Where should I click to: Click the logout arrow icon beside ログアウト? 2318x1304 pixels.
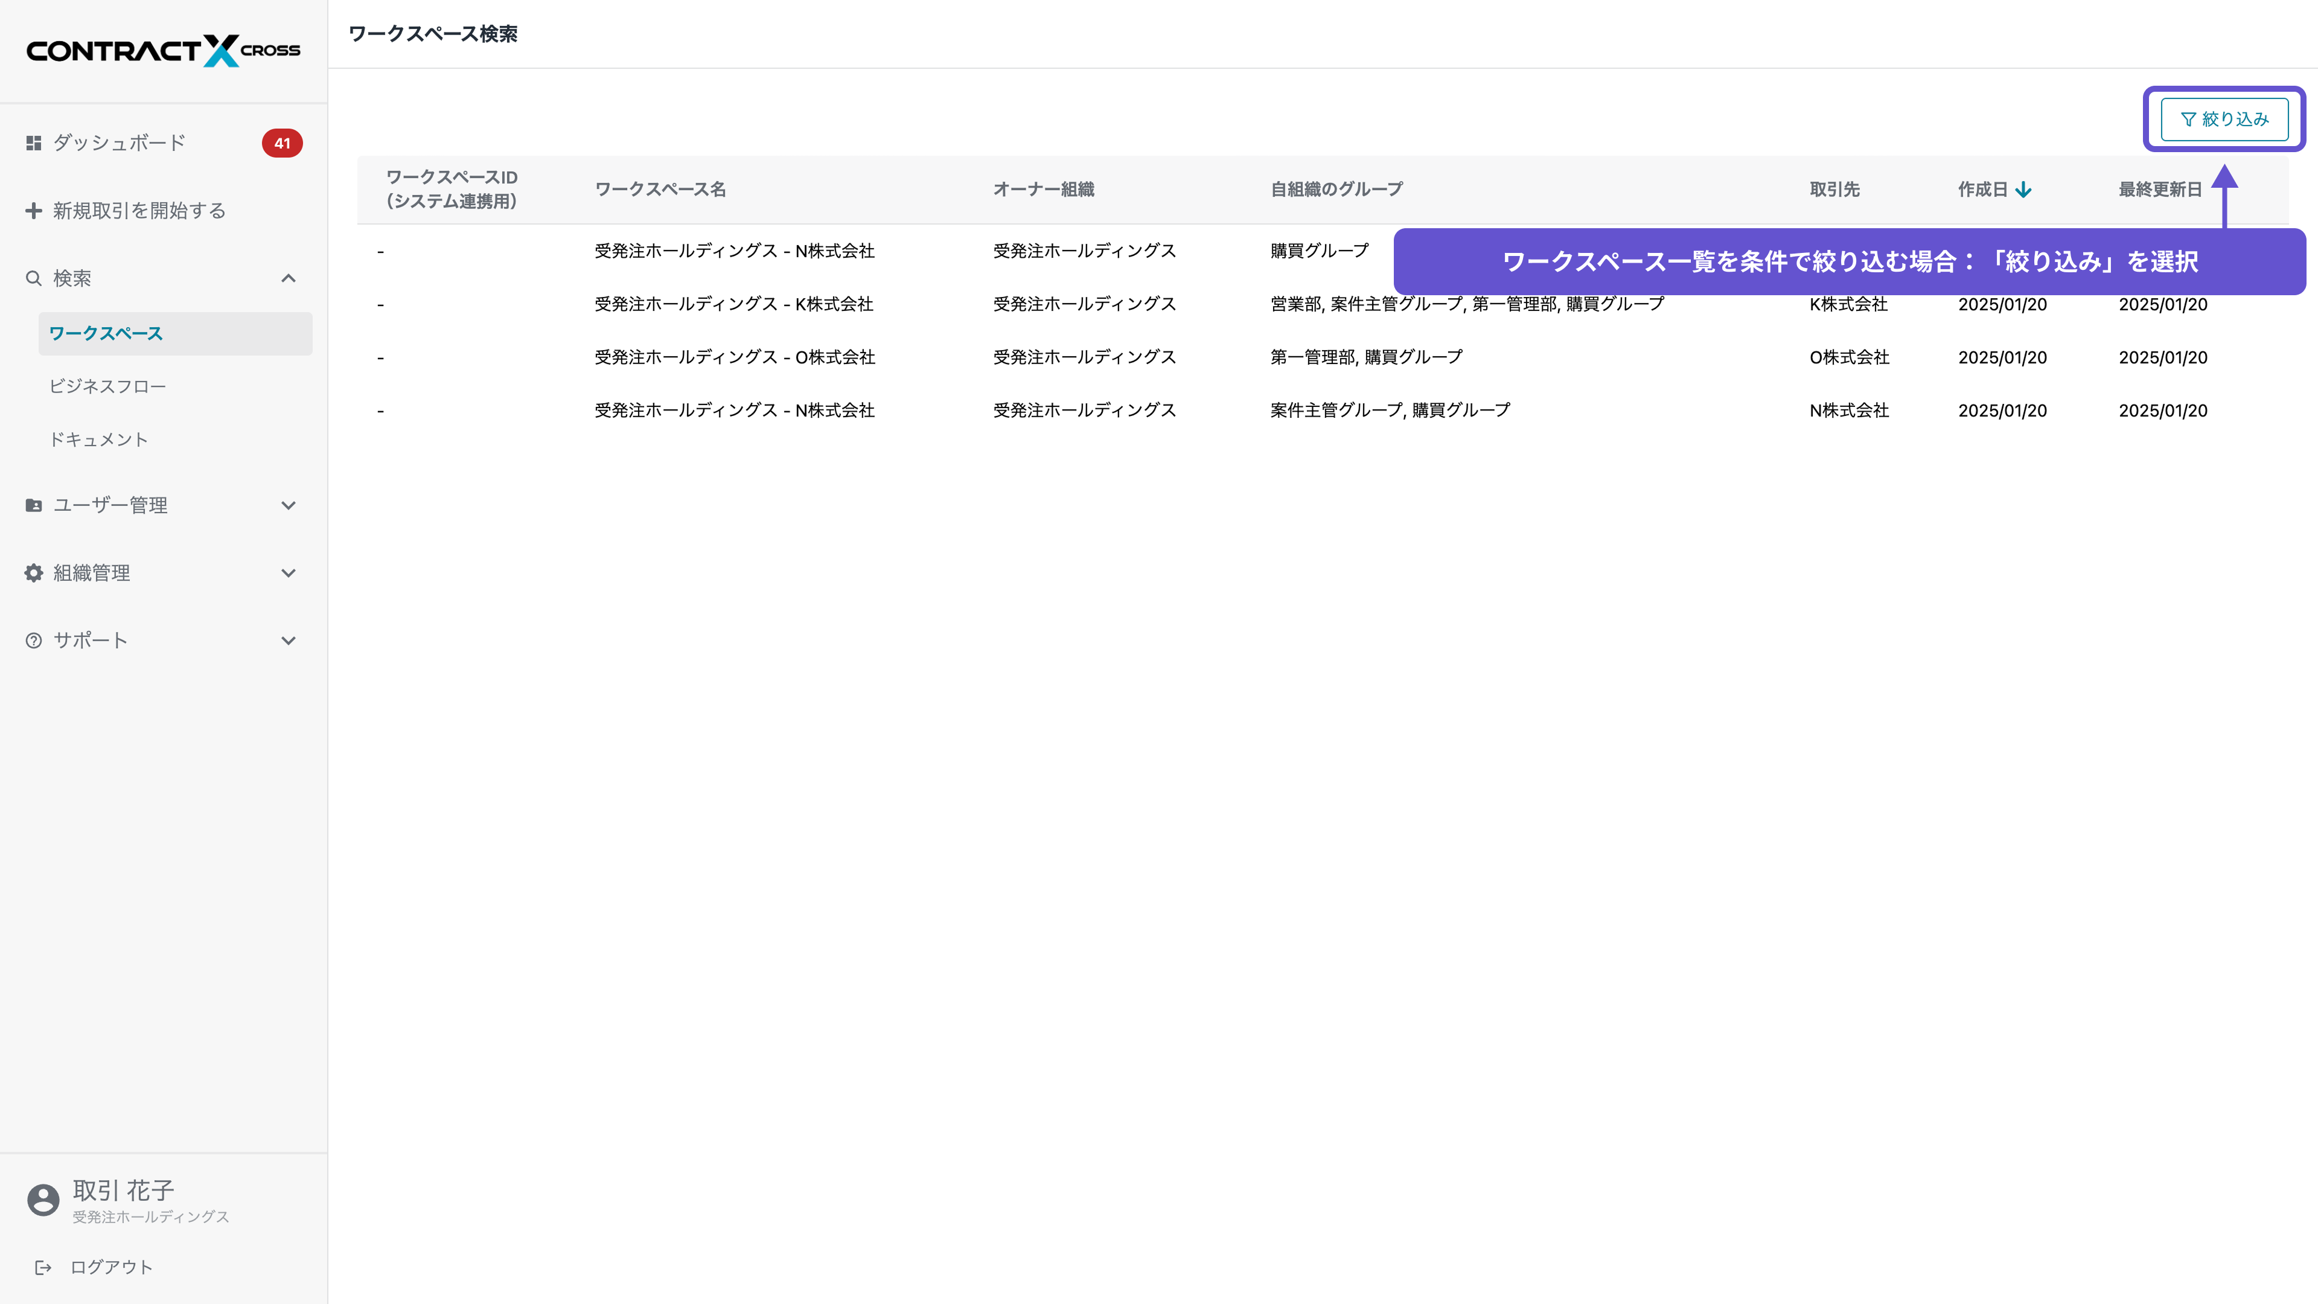click(44, 1267)
